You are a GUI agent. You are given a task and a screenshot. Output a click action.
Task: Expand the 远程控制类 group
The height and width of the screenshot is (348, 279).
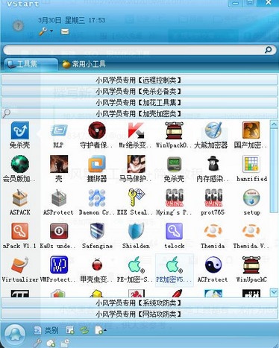click(x=139, y=80)
